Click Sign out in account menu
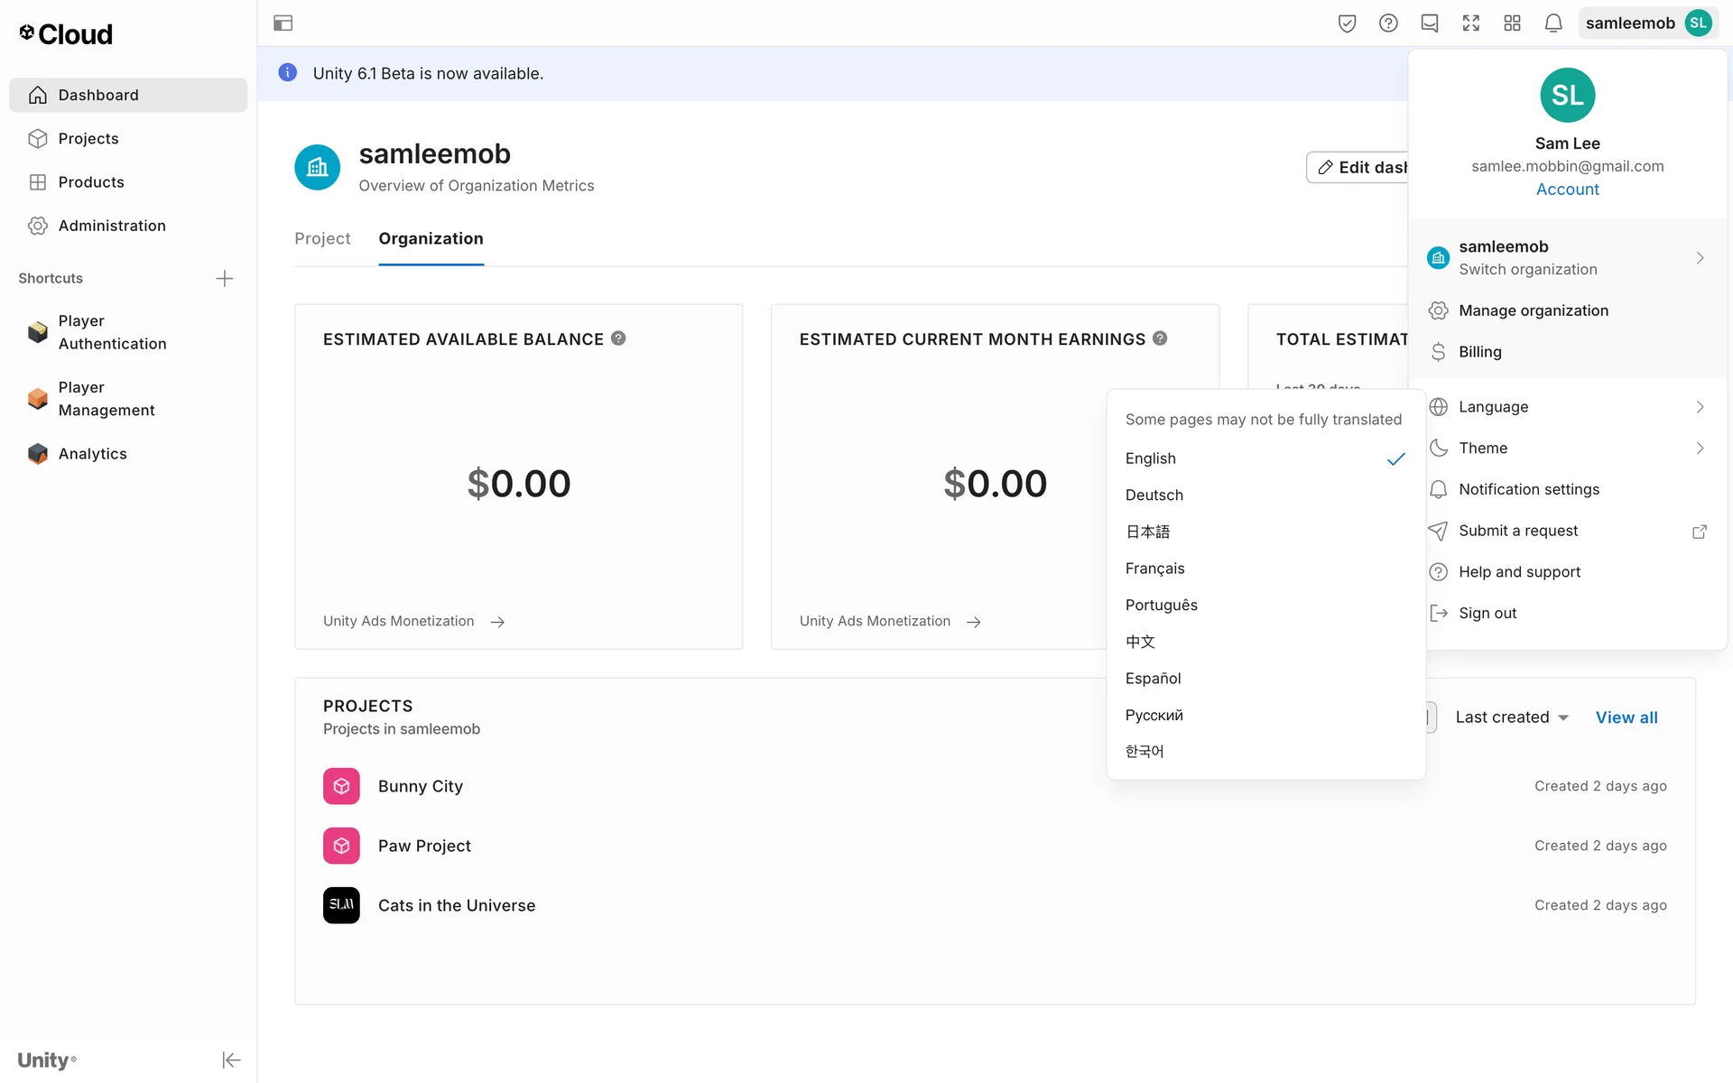The width and height of the screenshot is (1733, 1083). pos(1487,614)
